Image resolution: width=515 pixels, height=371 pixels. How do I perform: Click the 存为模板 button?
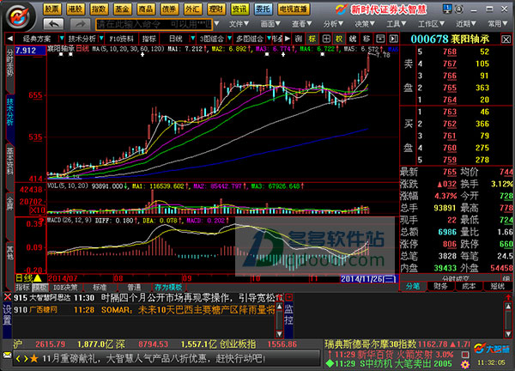[168, 288]
